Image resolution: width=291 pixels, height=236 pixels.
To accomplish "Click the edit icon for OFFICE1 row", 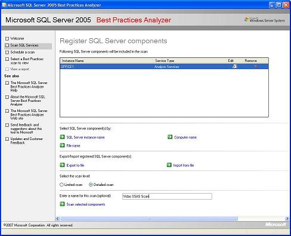I will [x=234, y=66].
